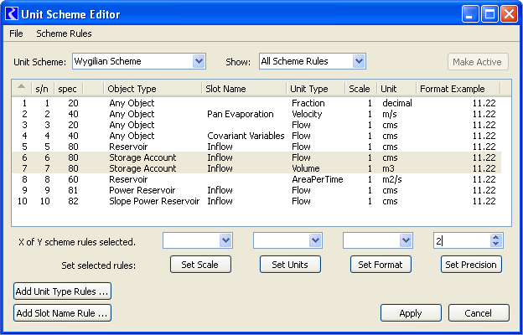Sort by the Unit column header
523x335 pixels.
tap(396, 89)
